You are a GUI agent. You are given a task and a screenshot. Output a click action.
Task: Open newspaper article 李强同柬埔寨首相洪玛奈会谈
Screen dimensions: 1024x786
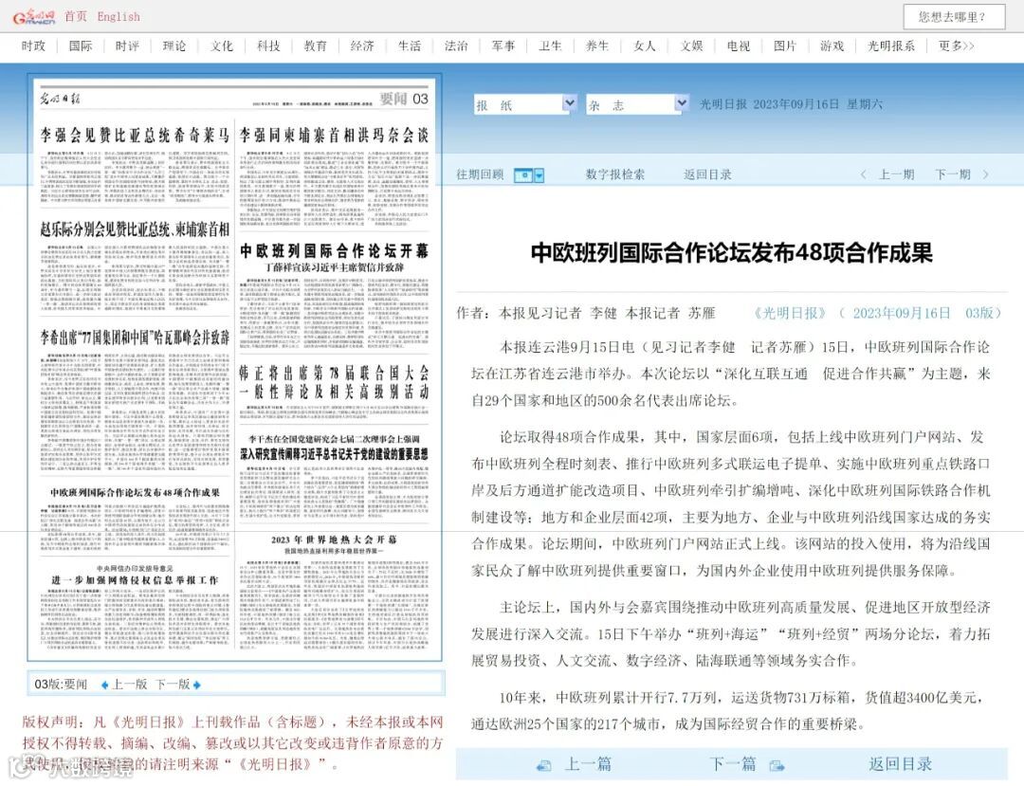(x=334, y=136)
